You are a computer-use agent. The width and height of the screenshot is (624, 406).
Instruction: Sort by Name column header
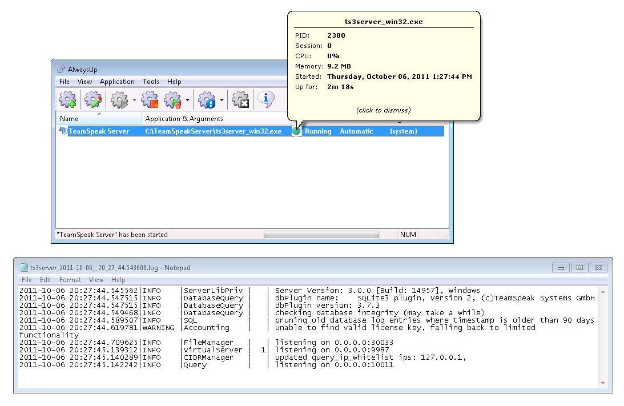tap(99, 118)
